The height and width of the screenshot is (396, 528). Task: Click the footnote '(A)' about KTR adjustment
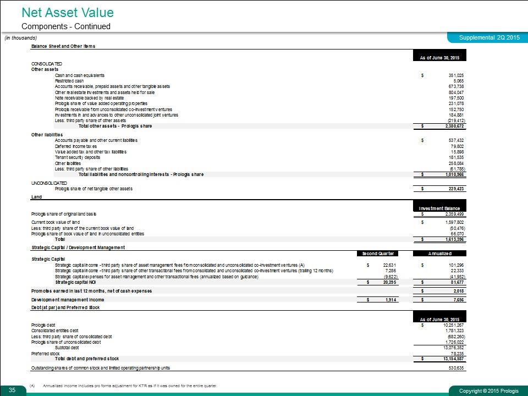tap(123, 386)
